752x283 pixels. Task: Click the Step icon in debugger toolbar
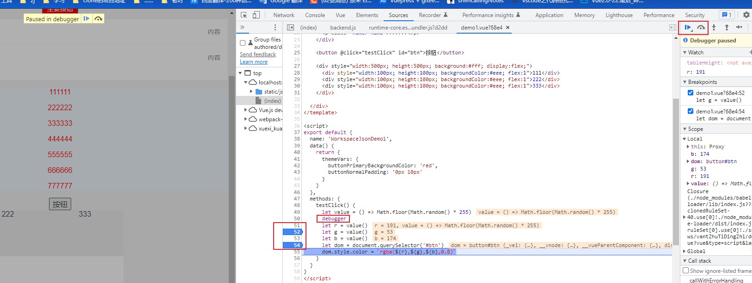(x=739, y=28)
